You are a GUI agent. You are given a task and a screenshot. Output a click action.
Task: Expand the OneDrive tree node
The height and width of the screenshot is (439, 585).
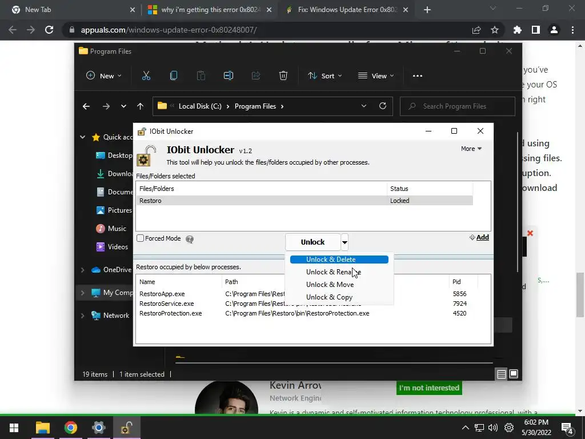[82, 270]
